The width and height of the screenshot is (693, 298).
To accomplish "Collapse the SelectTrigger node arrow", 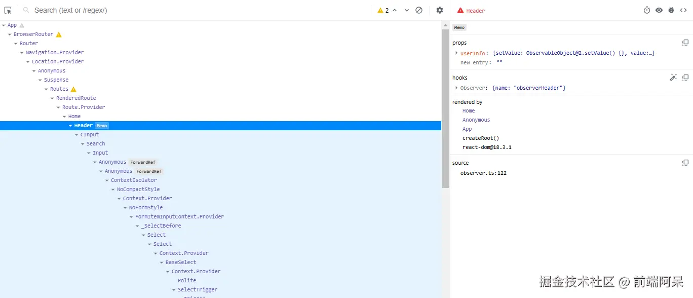I will pyautogui.click(x=174, y=290).
